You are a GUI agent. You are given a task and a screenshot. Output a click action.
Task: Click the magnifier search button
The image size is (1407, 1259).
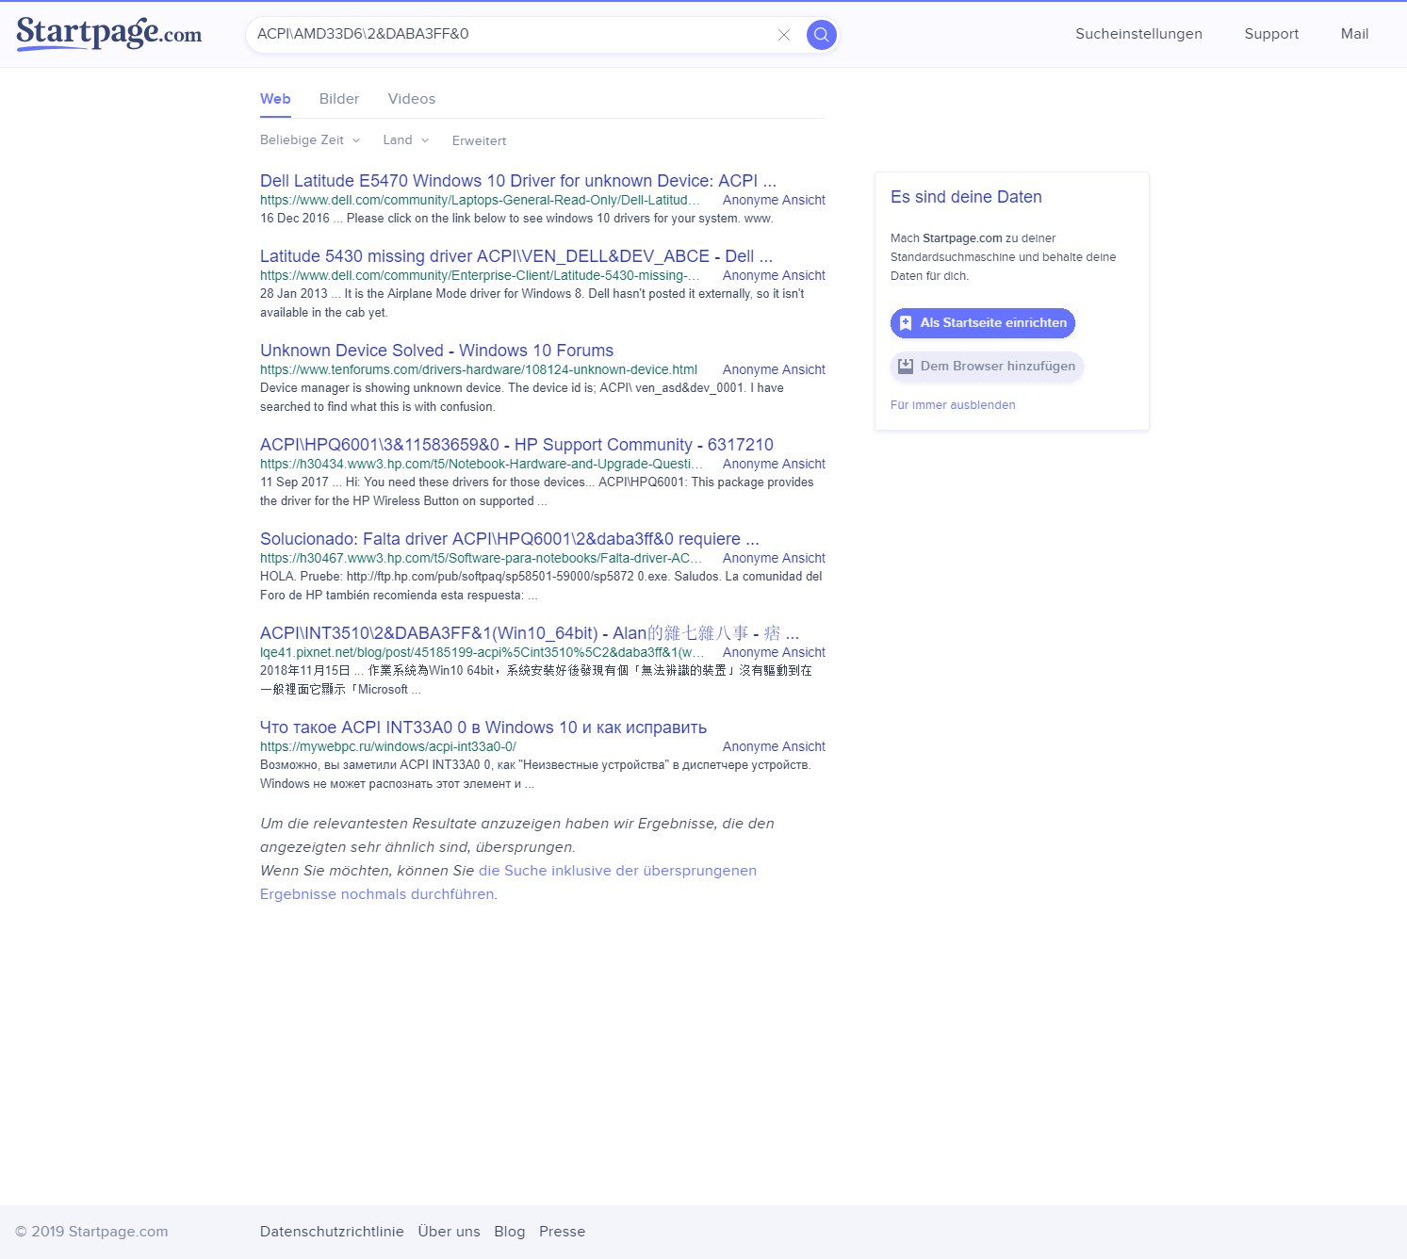pyautogui.click(x=822, y=35)
